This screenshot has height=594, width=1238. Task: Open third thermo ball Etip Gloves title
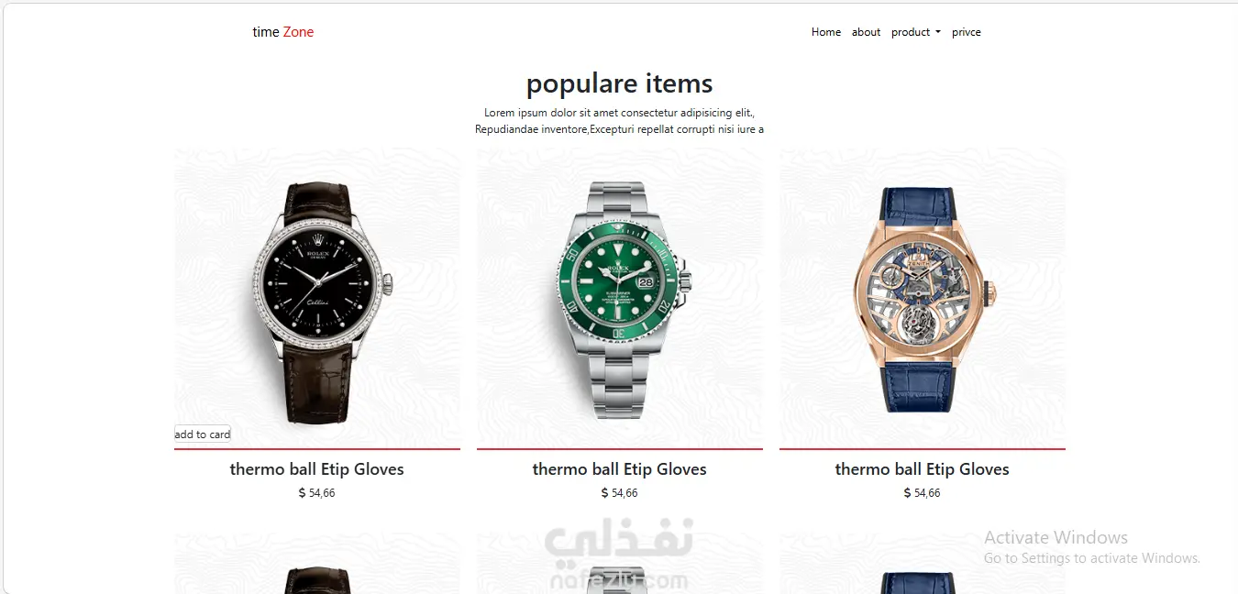923,469
